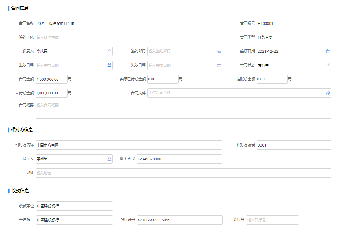Click the 地址 input field
339x230 pixels.
click(183, 173)
